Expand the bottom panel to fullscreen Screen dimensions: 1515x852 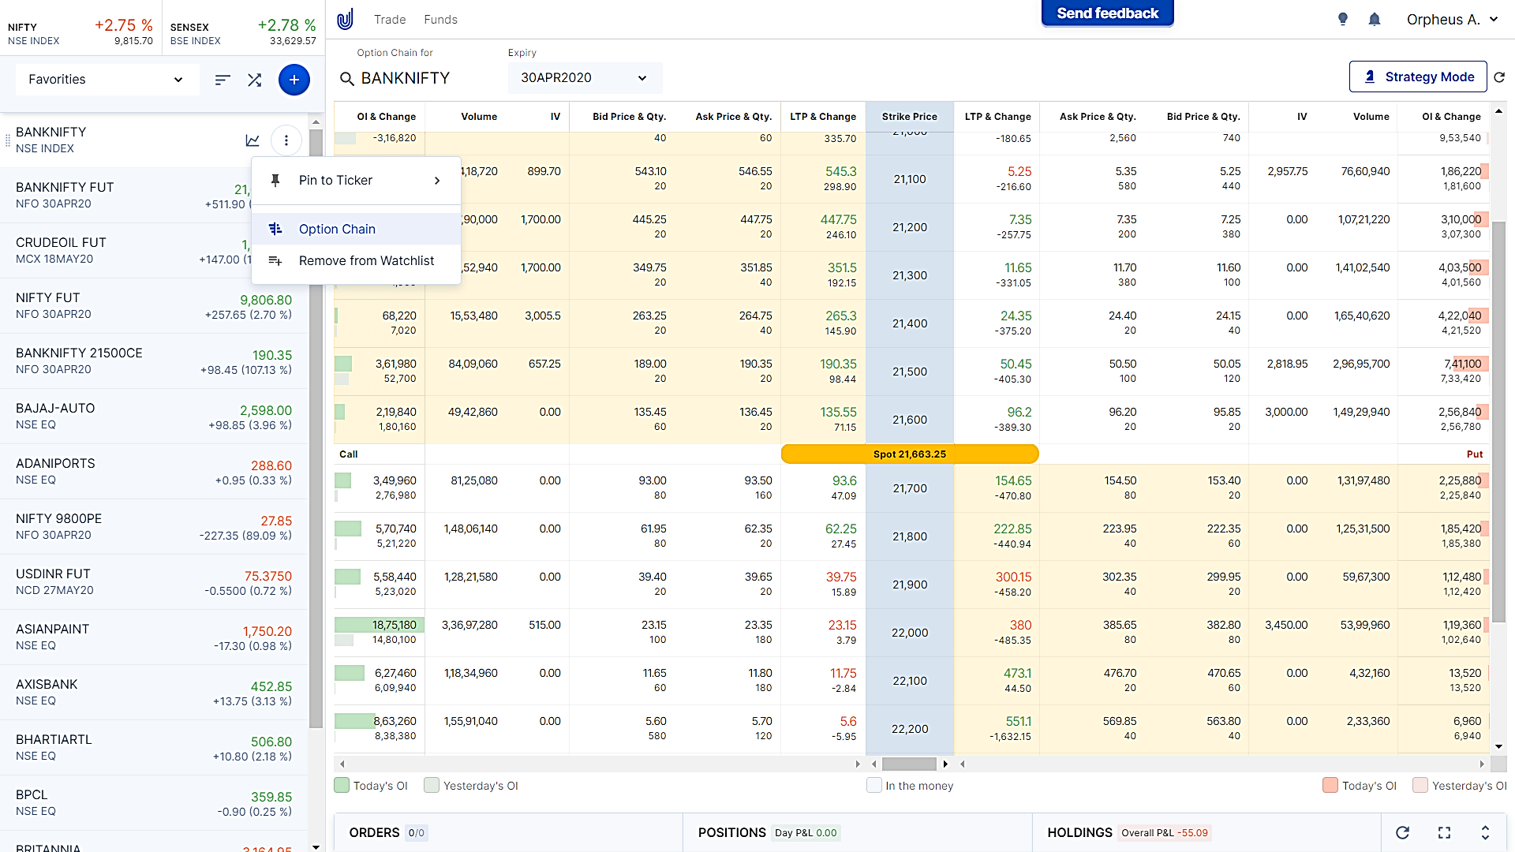click(x=1444, y=832)
